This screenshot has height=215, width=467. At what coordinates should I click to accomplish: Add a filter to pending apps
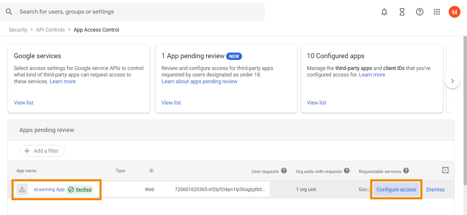pos(42,151)
